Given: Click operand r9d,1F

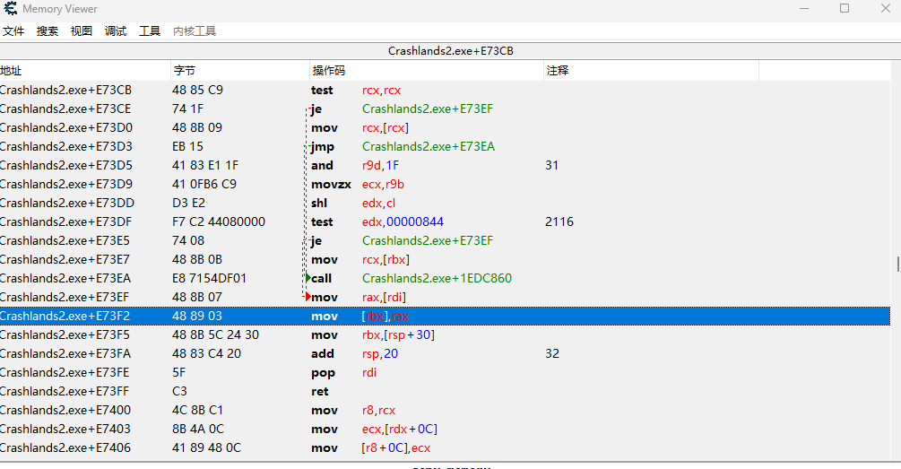Looking at the screenshot, I should [x=380, y=166].
